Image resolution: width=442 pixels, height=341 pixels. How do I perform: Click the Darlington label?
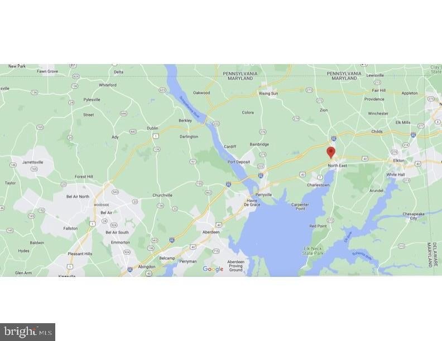(x=189, y=137)
